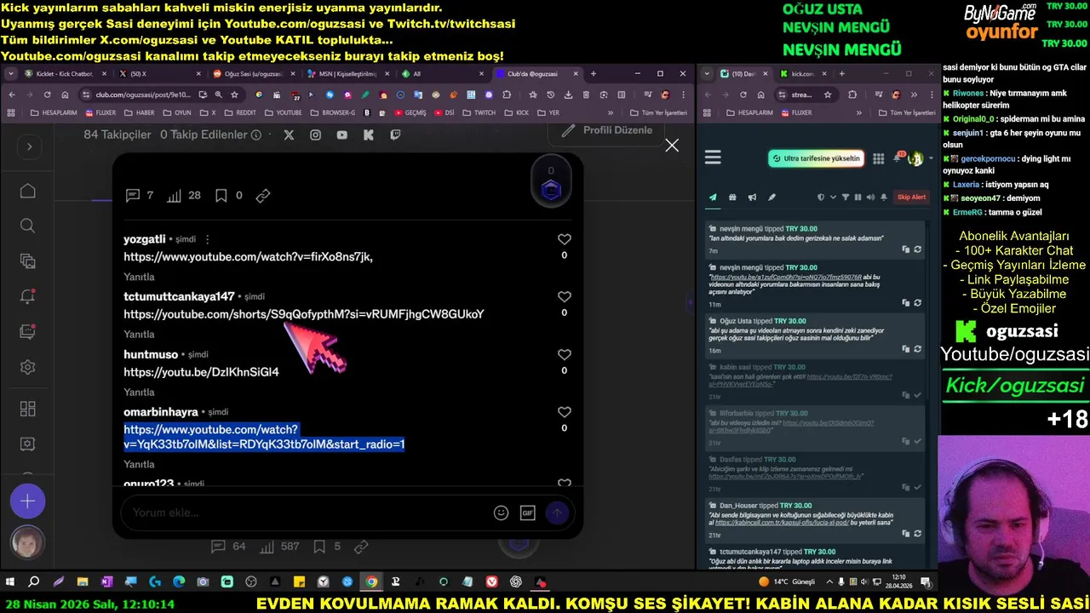Image resolution: width=1090 pixels, height=613 pixels.
Task: Reply (Yanıtla) under omarbinhayra's comment
Action: (139, 465)
